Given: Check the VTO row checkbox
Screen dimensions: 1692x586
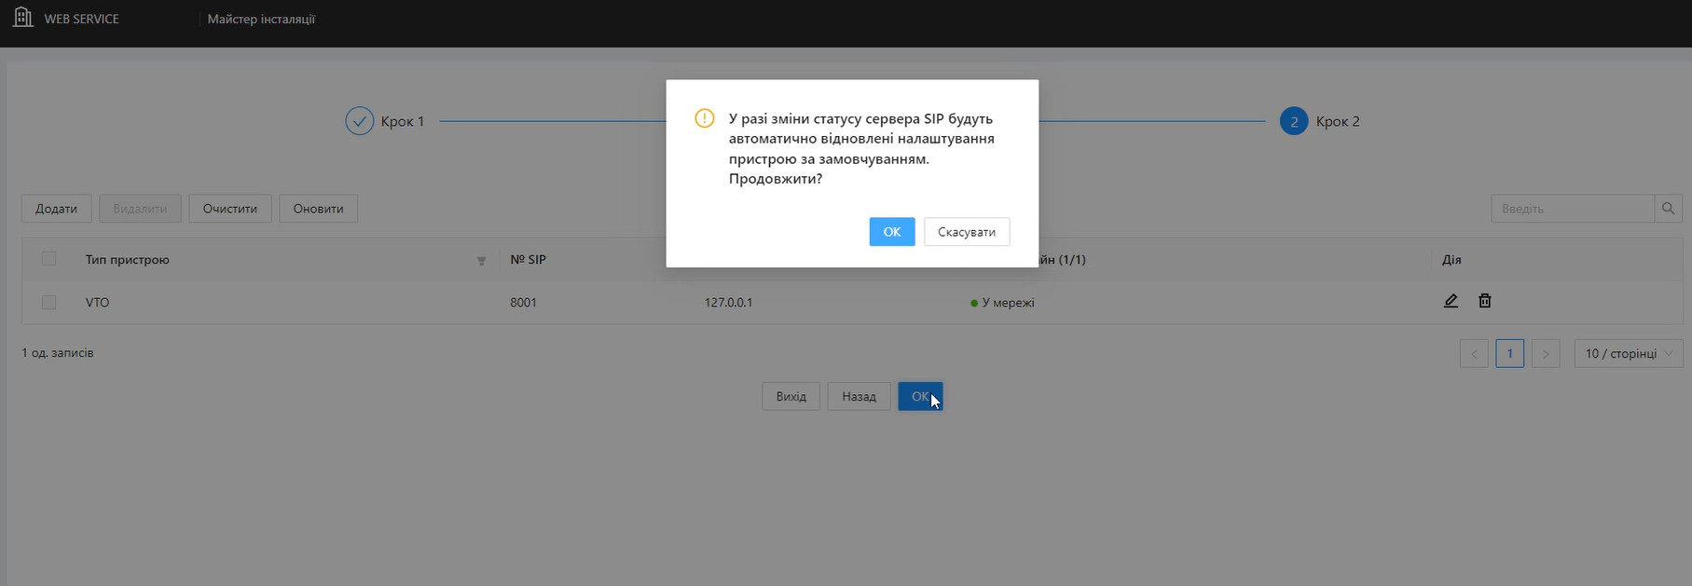Looking at the screenshot, I should 49,303.
